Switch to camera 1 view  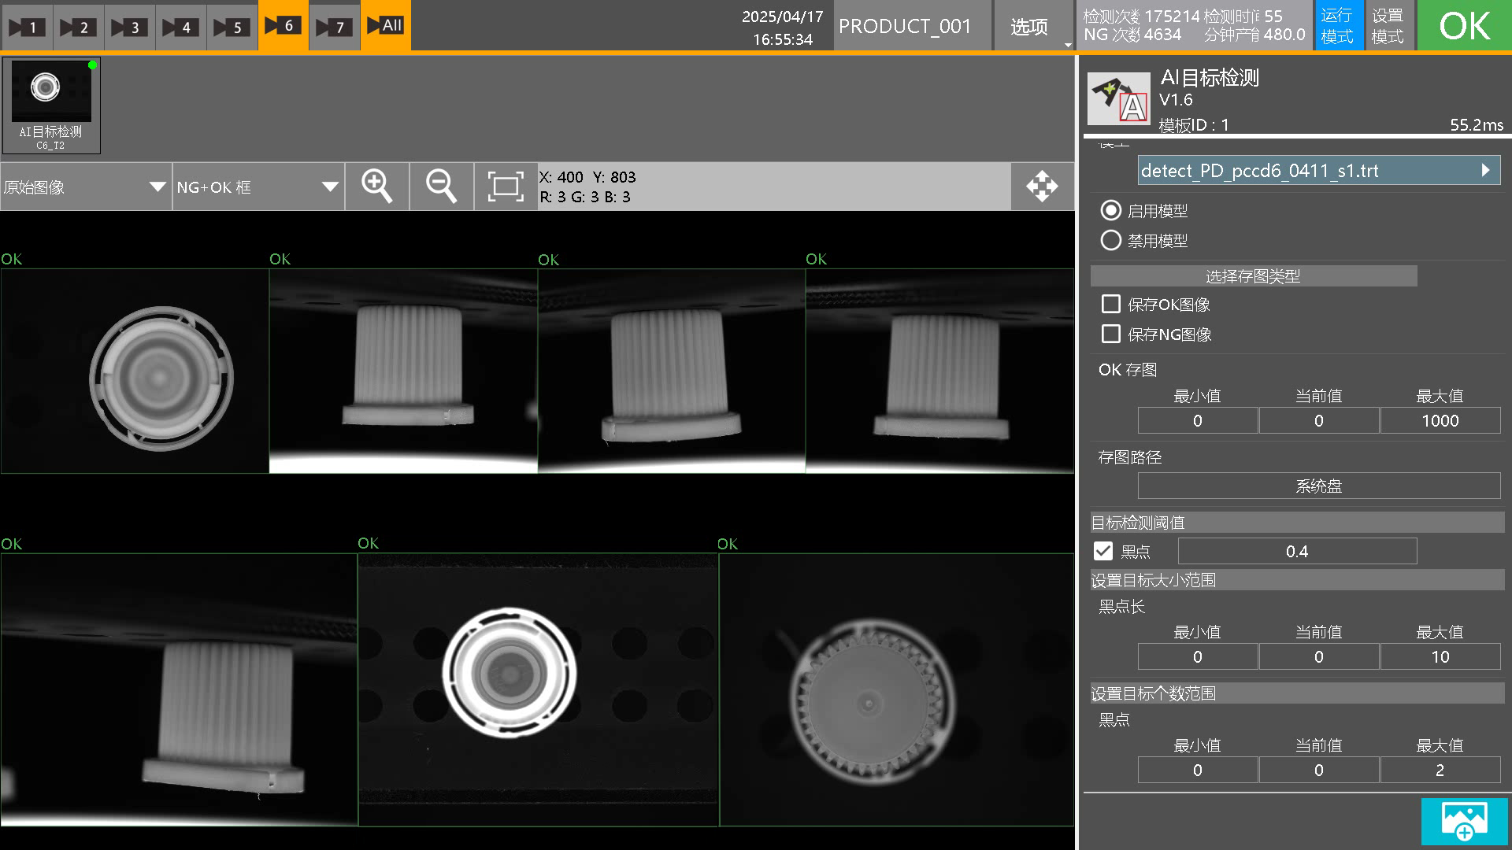pyautogui.click(x=26, y=27)
